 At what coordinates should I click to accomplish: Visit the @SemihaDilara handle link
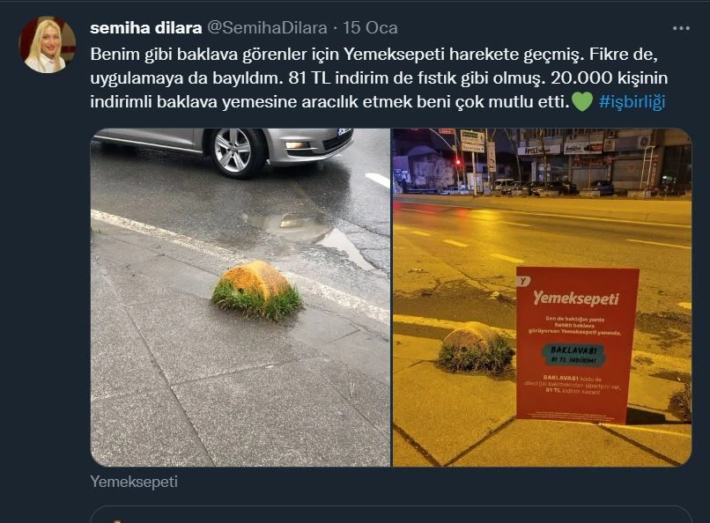[267, 28]
